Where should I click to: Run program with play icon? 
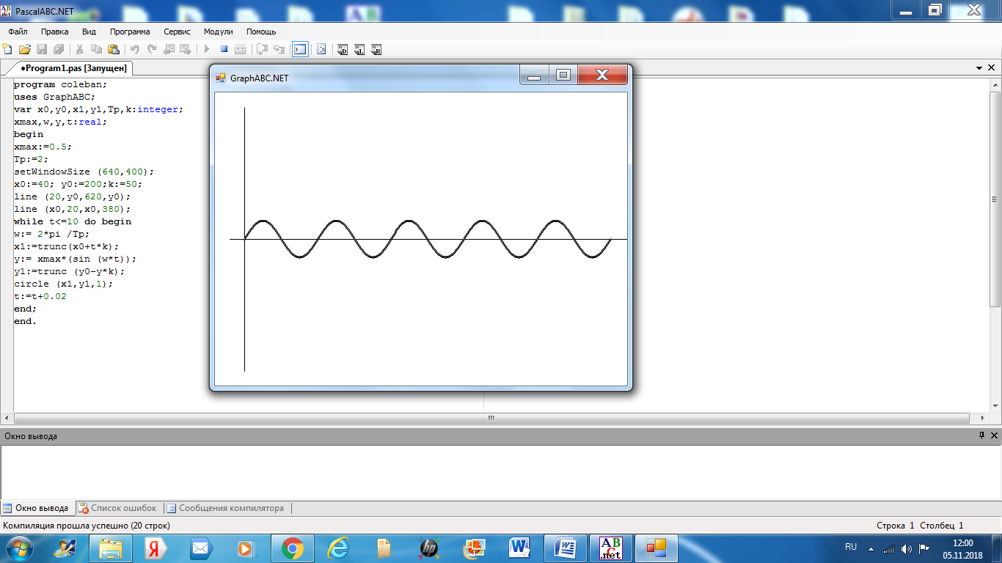pyautogui.click(x=207, y=49)
